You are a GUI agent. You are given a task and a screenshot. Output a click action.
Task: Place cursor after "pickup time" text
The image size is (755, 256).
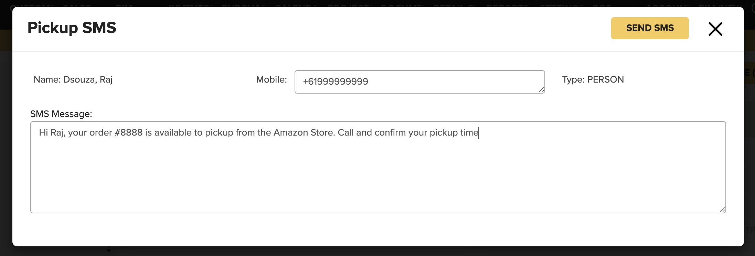[x=479, y=133]
